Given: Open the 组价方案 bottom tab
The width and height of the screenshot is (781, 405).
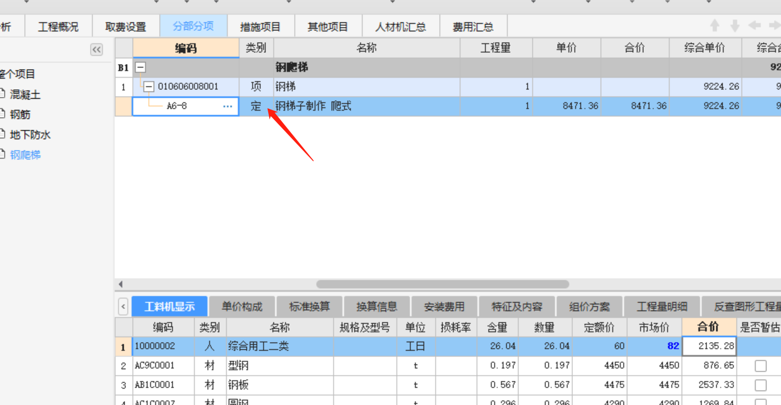Looking at the screenshot, I should [x=589, y=307].
